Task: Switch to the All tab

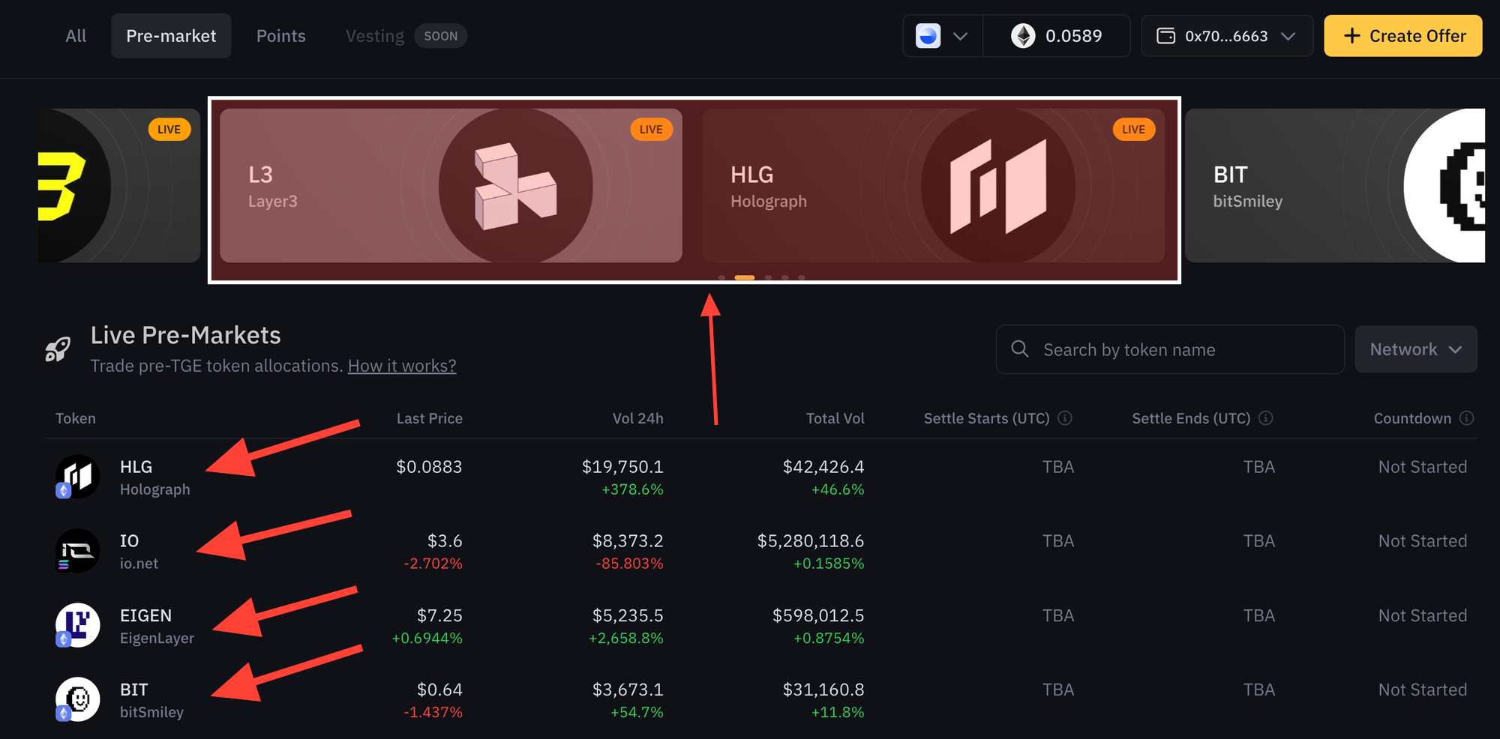Action: pos(76,36)
